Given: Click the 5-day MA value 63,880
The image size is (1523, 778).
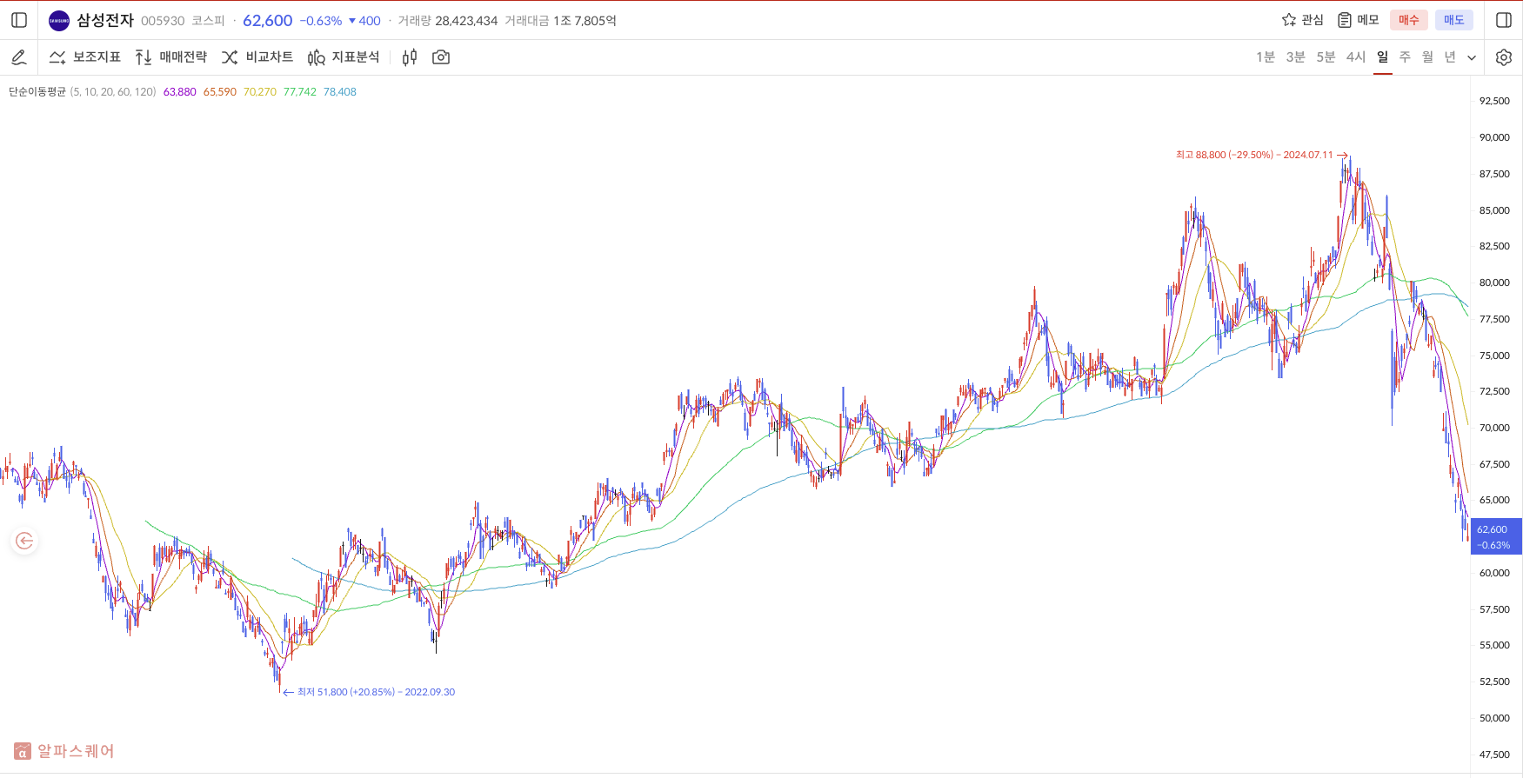Looking at the screenshot, I should [x=180, y=91].
